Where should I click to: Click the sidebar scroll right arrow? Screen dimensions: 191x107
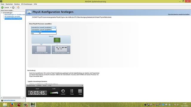click(24, 97)
